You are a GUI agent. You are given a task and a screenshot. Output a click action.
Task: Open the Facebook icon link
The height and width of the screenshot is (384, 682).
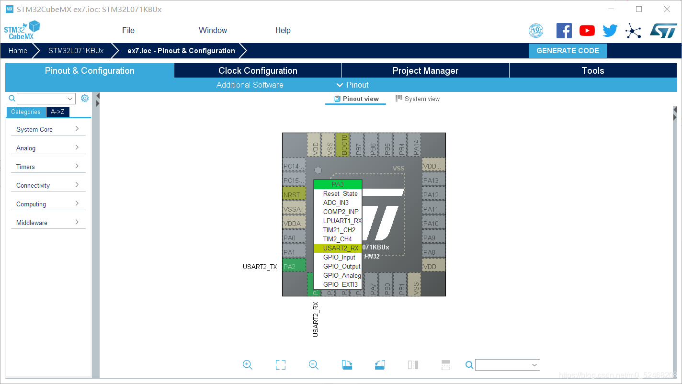point(564,31)
